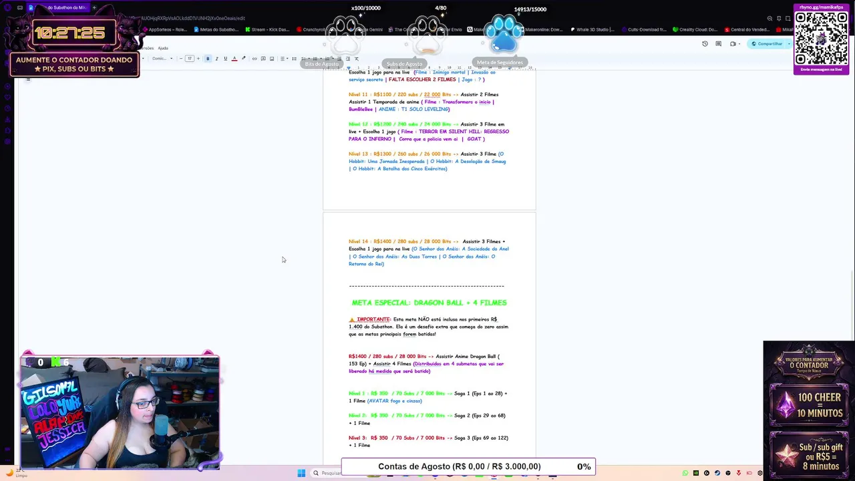This screenshot has width=855, height=481.
Task: Open the video call camera dropdown
Action: pos(734,44)
